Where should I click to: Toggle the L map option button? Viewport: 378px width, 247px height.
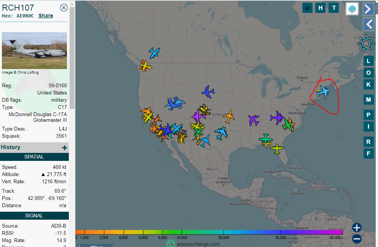368,61
